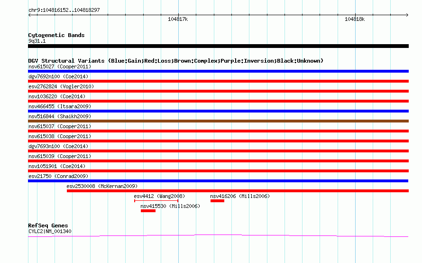This screenshot has width=422, height=263.
Task: Open the nsv615037 (Cooper2011) variant label
Action: pos(60,126)
